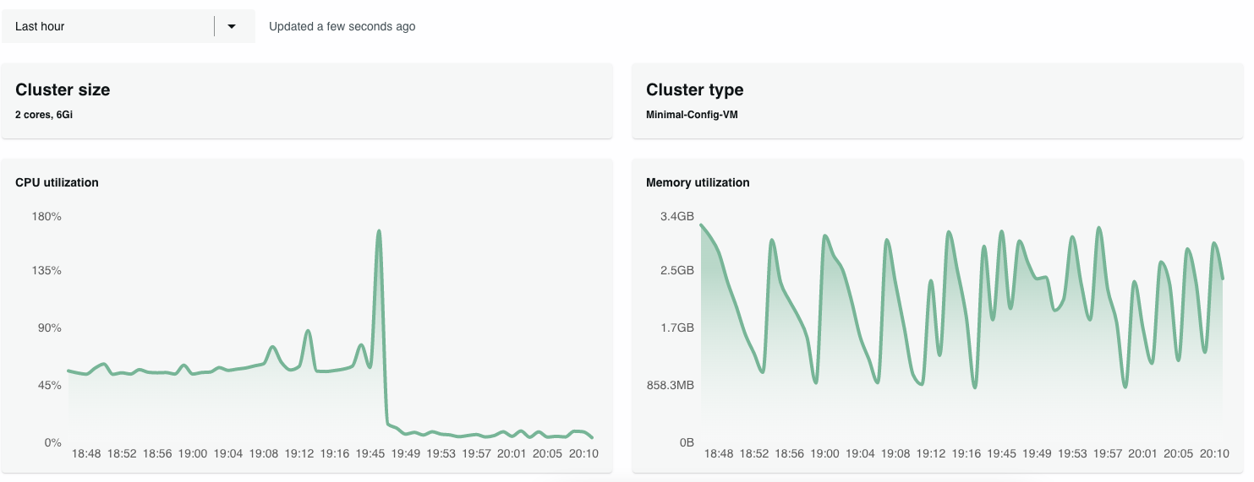Screen dimensions: 1254x482
Task: Click the small CPU peak above the 19:12 tick
Action: coord(308,331)
